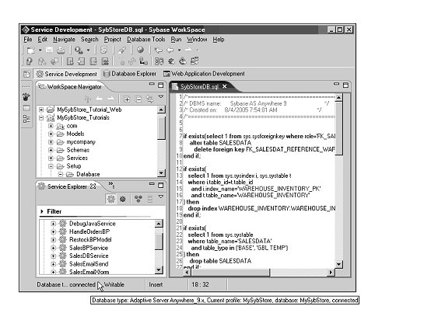424x320 pixels.
Task: Select the WorkSpace Navigator tab
Action: [x=70, y=87]
